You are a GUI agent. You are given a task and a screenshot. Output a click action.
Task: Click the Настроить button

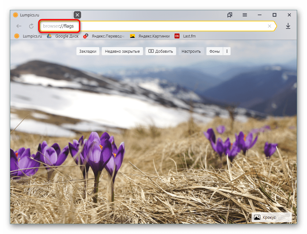tap(191, 51)
